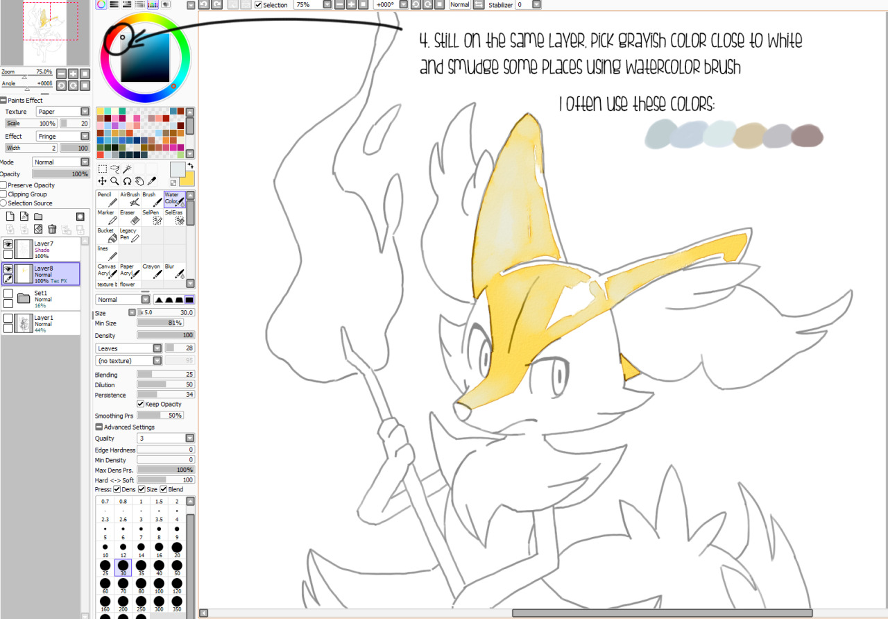Image resolution: width=888 pixels, height=619 pixels.
Task: Show the color wheel panel
Action: pyautogui.click(x=101, y=4)
